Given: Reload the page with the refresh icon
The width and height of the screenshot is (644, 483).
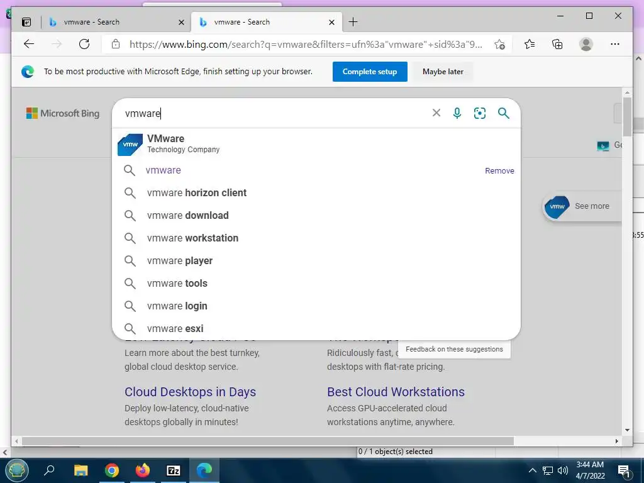Looking at the screenshot, I should pyautogui.click(x=84, y=44).
